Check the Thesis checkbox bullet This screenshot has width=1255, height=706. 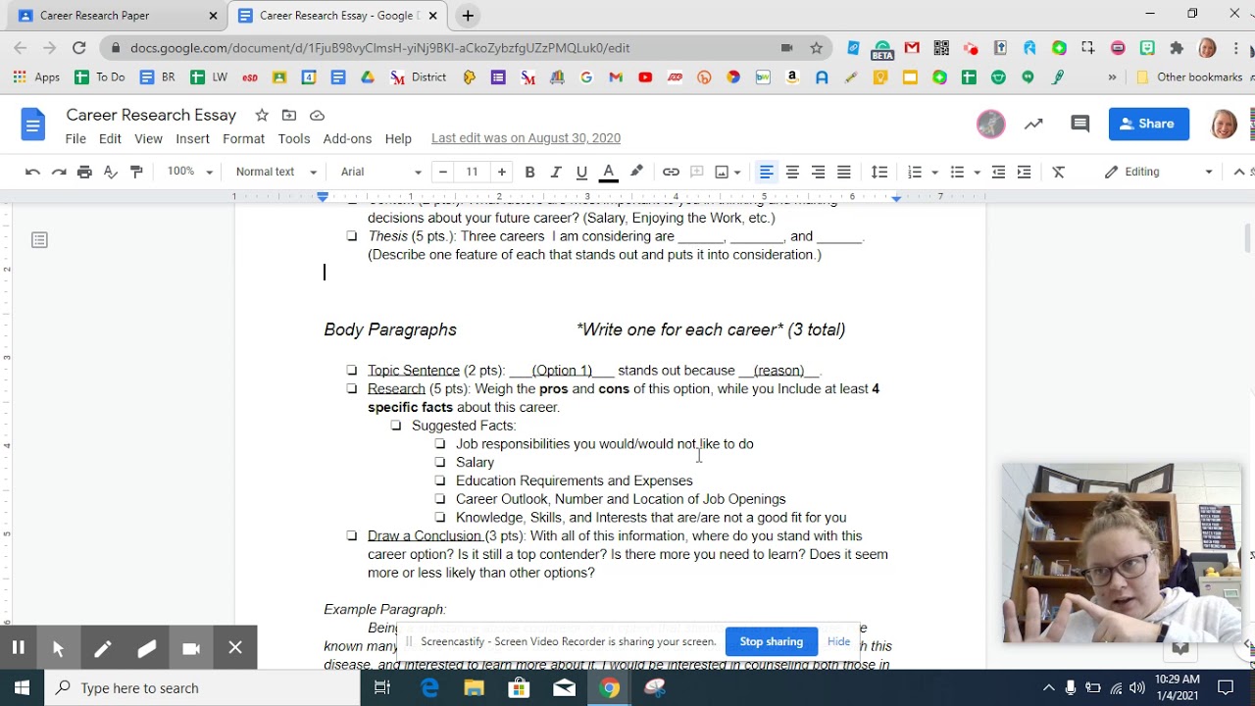point(352,235)
